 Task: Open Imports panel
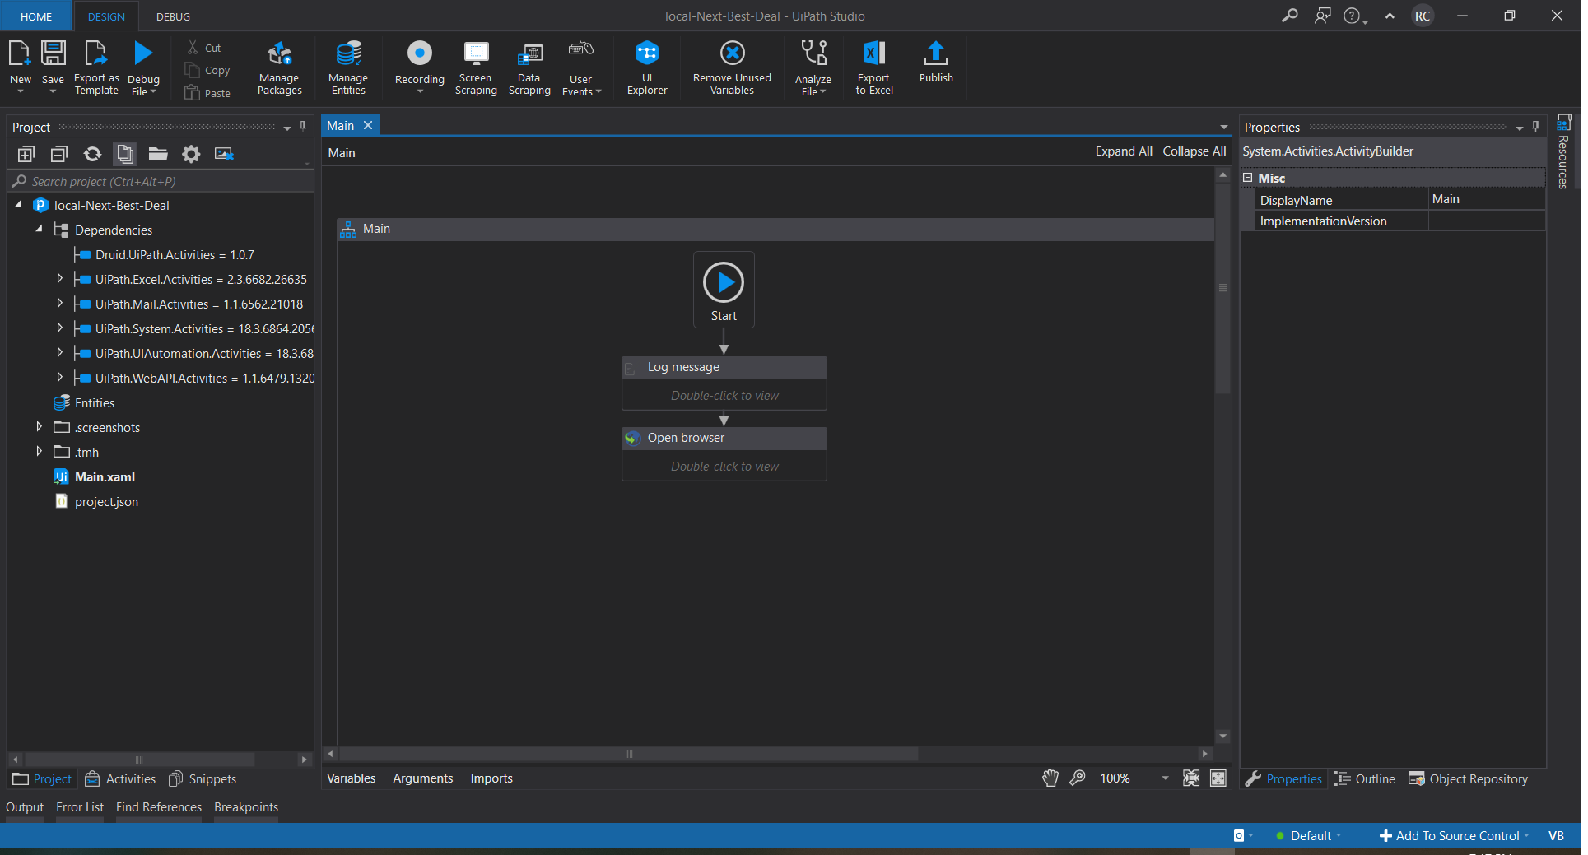point(491,778)
